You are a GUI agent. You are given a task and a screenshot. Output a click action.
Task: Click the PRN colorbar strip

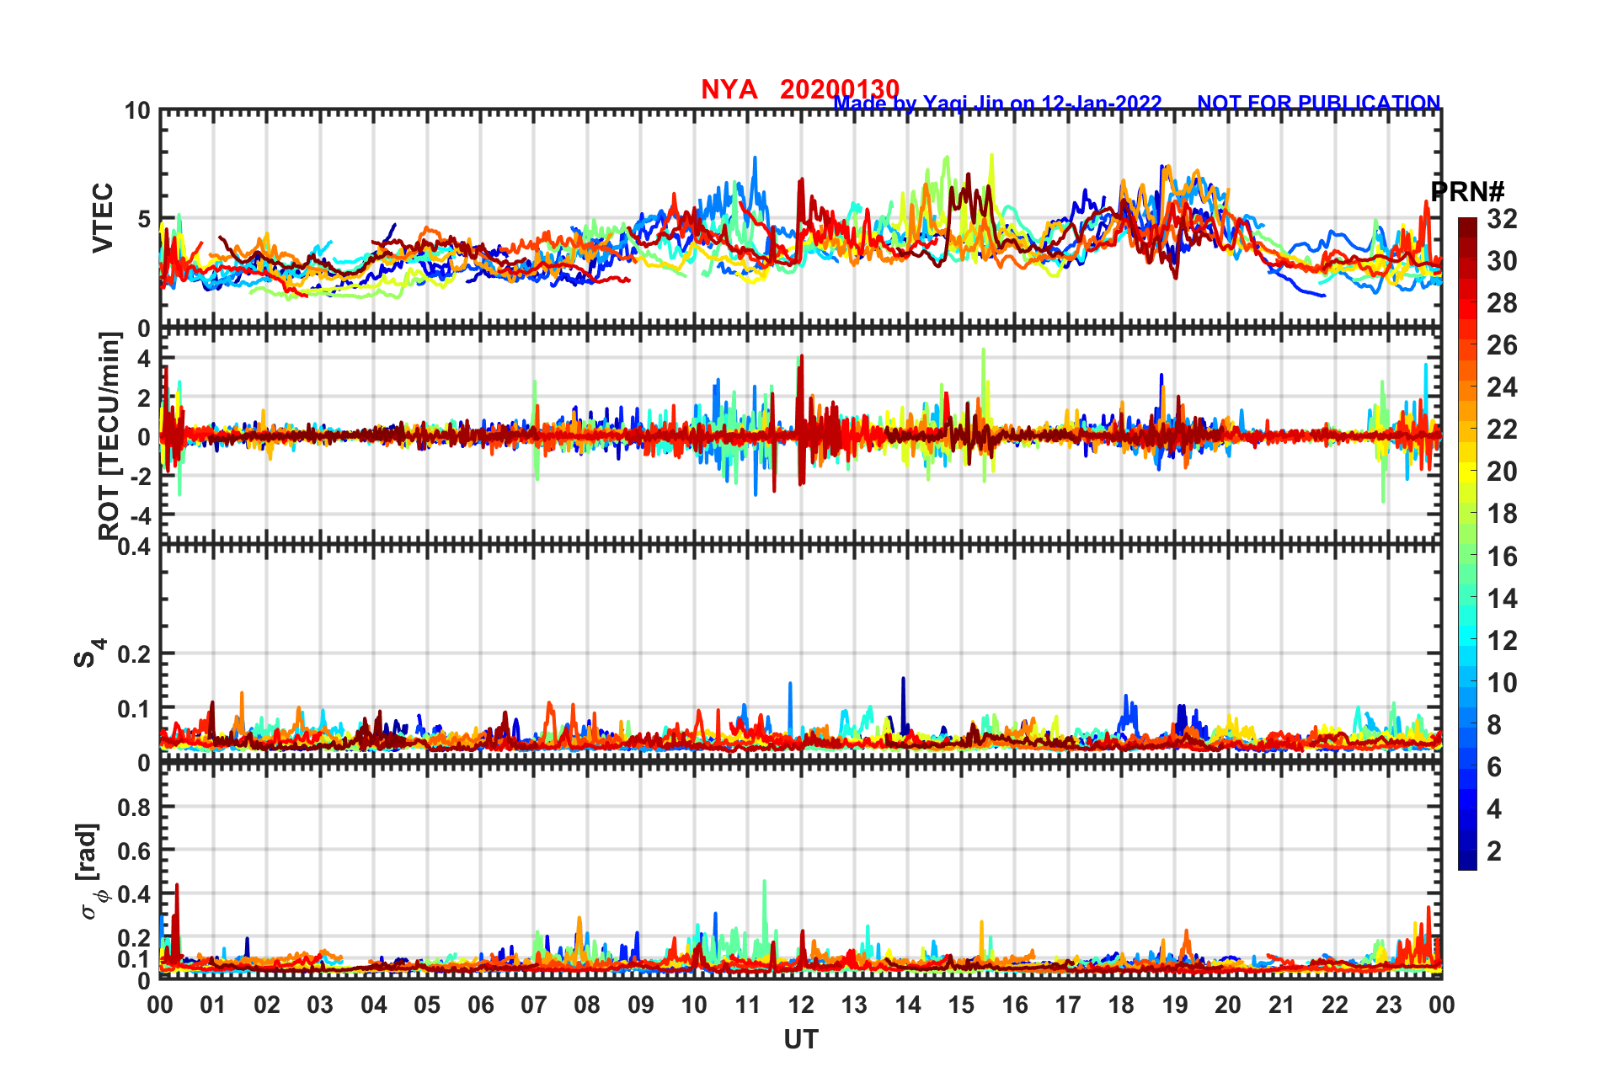click(x=1467, y=544)
